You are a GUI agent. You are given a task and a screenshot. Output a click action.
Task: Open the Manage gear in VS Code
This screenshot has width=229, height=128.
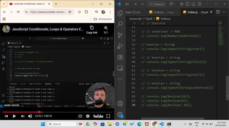coord(120,115)
